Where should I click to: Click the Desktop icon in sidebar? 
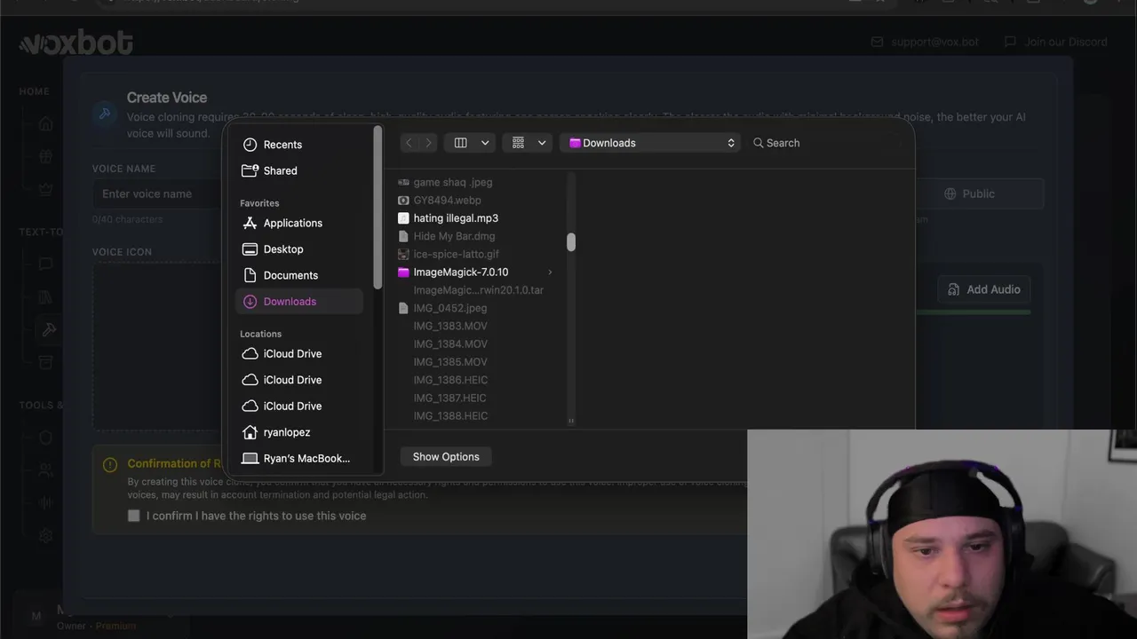[250, 249]
